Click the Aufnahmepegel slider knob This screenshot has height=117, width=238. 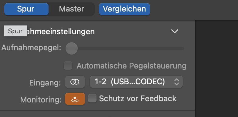[72, 48]
